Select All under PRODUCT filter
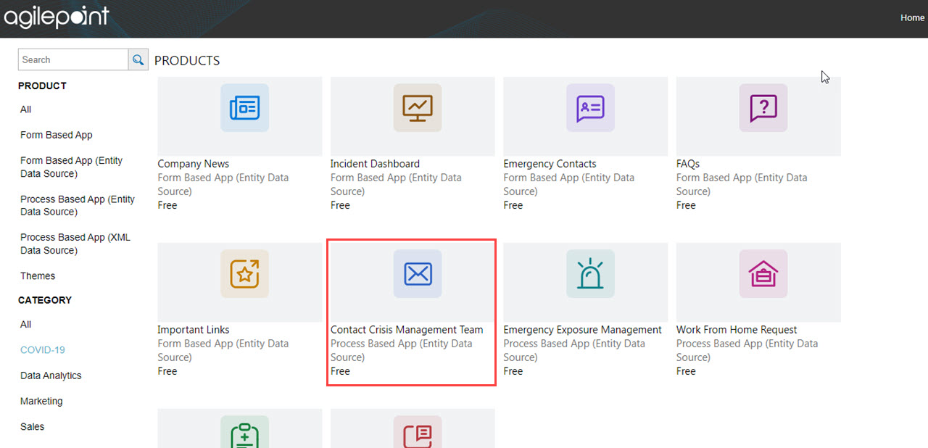This screenshot has height=448, width=928. coord(26,109)
